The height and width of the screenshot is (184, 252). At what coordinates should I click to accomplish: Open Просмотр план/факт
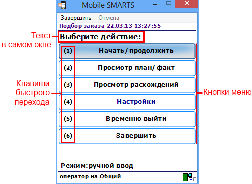[x=127, y=68]
